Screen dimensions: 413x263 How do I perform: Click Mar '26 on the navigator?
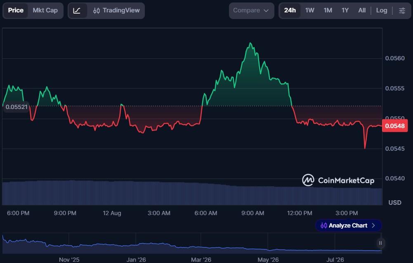pyautogui.click(x=201, y=260)
